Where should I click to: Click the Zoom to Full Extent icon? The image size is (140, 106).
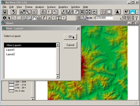[x=64, y=12]
